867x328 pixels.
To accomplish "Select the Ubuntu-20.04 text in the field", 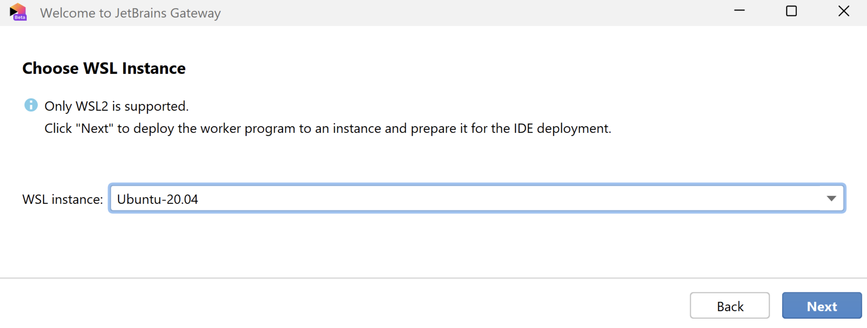I will 157,199.
